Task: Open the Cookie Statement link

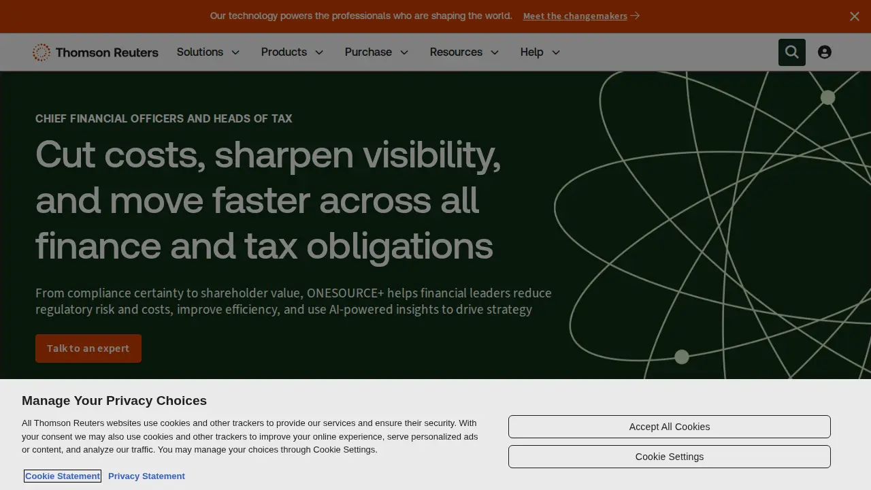Action: [x=63, y=476]
